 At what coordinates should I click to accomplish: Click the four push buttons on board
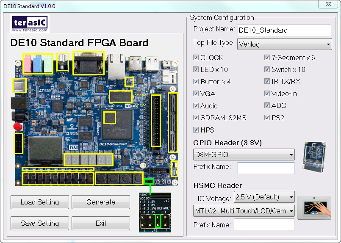click(x=119, y=178)
